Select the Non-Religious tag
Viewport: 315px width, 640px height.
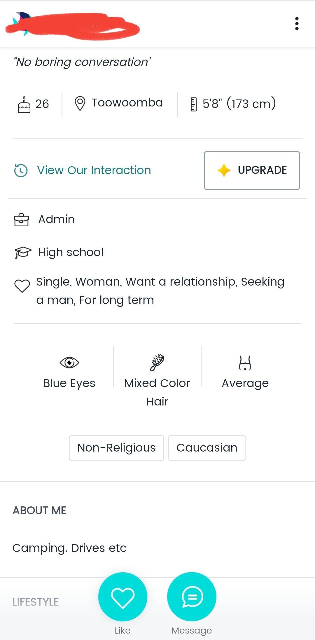tap(117, 448)
